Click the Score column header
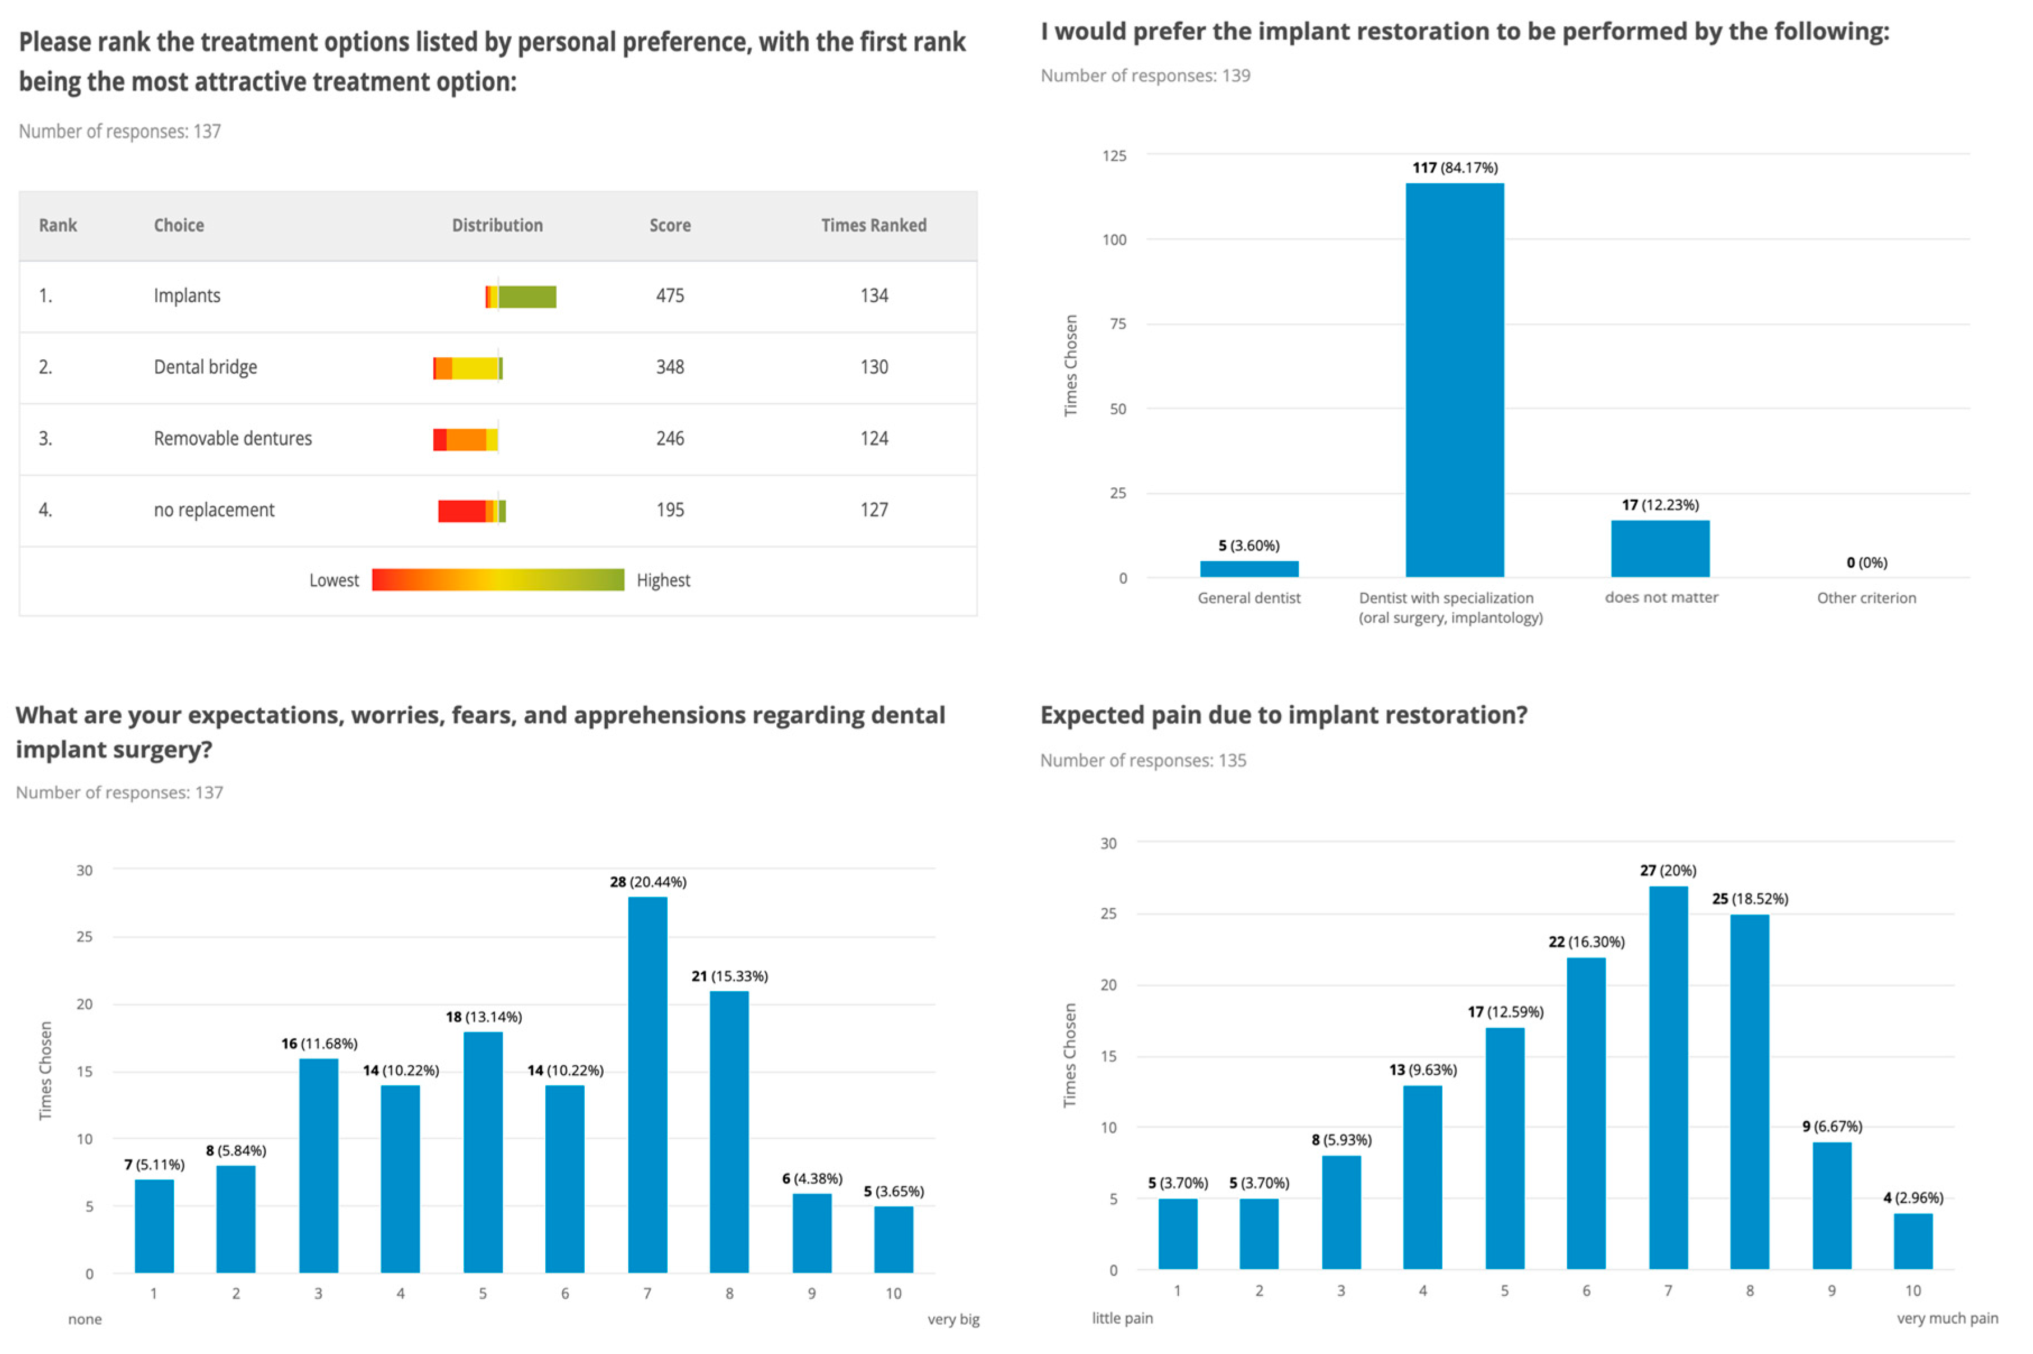 tap(670, 225)
